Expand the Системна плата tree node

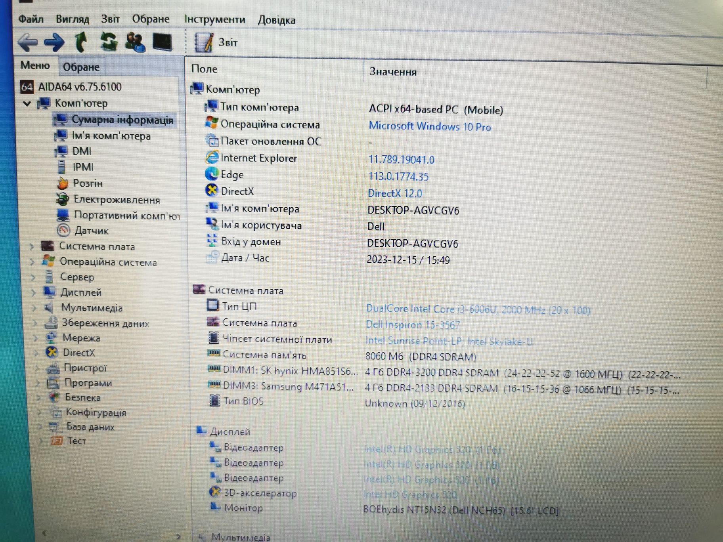[32, 246]
